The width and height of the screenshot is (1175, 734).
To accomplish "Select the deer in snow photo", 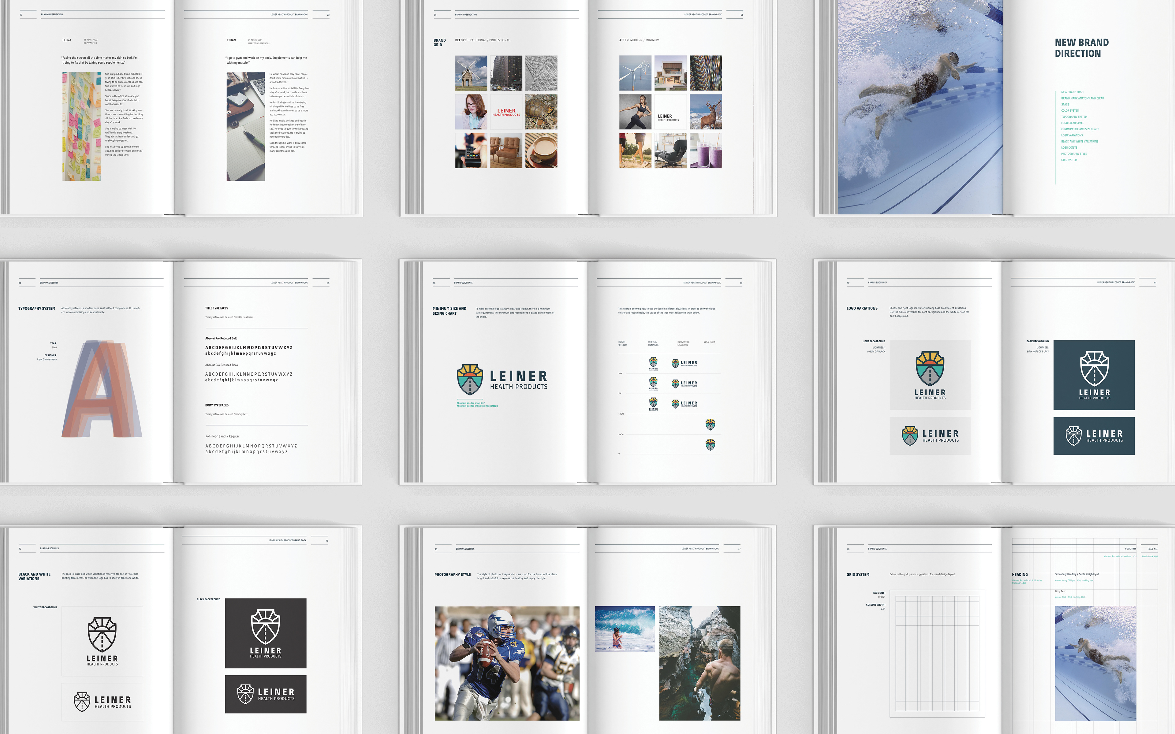I will [706, 112].
